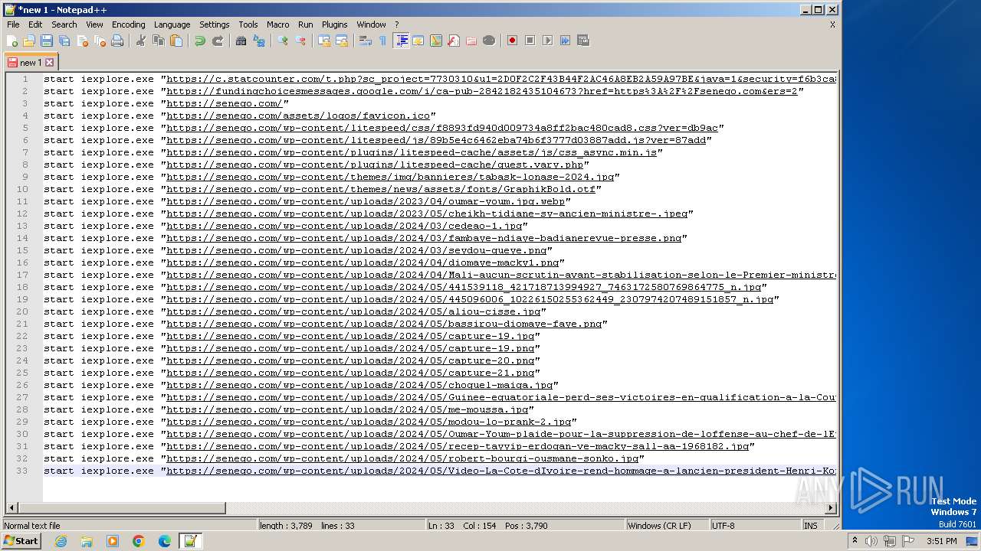Open the Encoding menu
This screenshot has width=981, height=551.
click(x=128, y=24)
